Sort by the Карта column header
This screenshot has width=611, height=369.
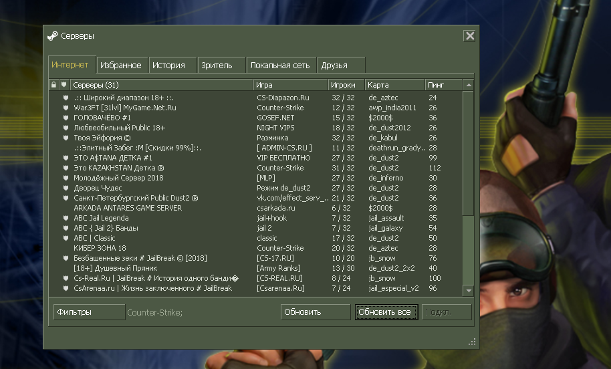point(394,84)
